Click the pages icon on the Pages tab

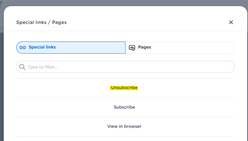132,48
